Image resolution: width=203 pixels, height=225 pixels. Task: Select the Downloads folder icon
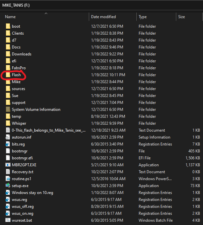pyautogui.click(x=8, y=54)
